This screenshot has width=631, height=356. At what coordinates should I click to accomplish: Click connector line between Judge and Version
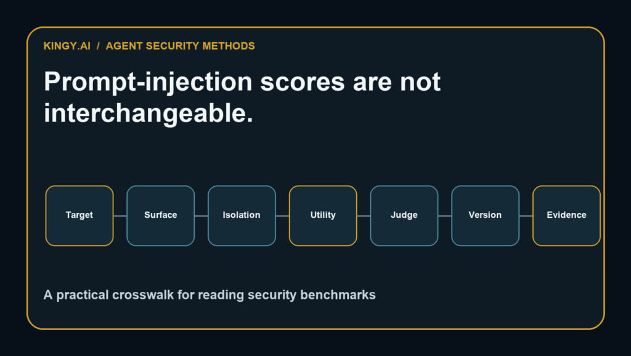[445, 216]
